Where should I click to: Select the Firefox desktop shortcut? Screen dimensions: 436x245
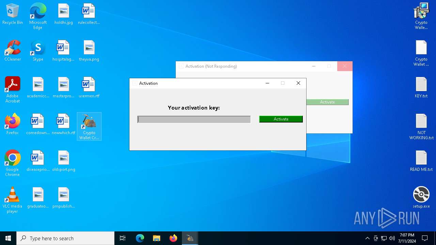13,124
